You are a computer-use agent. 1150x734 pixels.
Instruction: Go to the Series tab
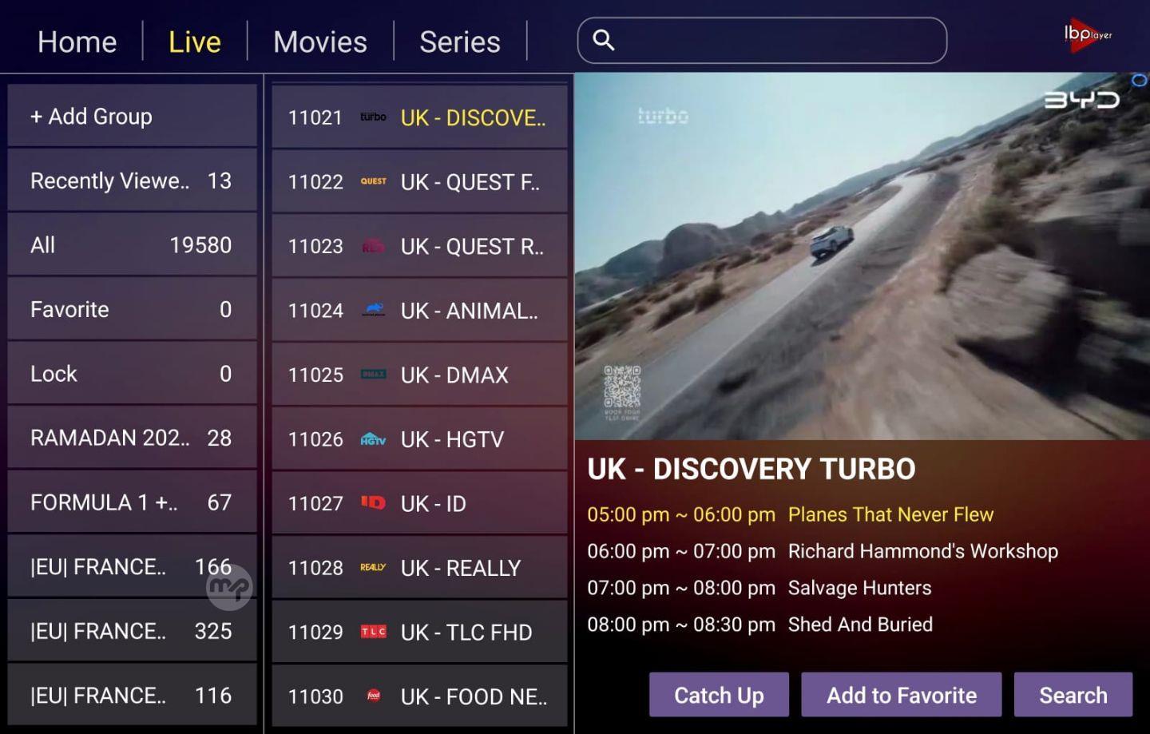coord(460,42)
